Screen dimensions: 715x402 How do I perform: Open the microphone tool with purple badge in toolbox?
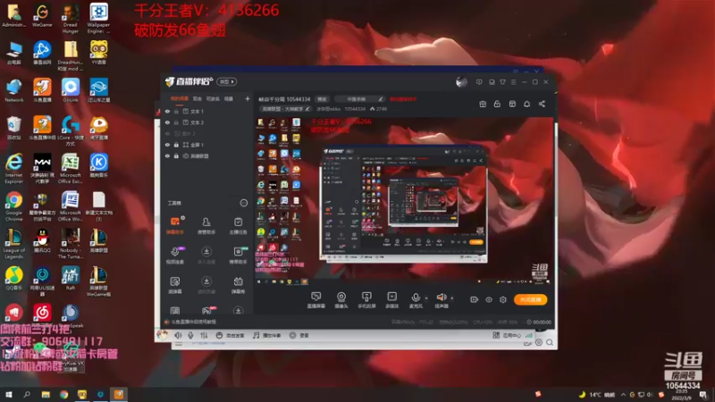[x=175, y=255]
